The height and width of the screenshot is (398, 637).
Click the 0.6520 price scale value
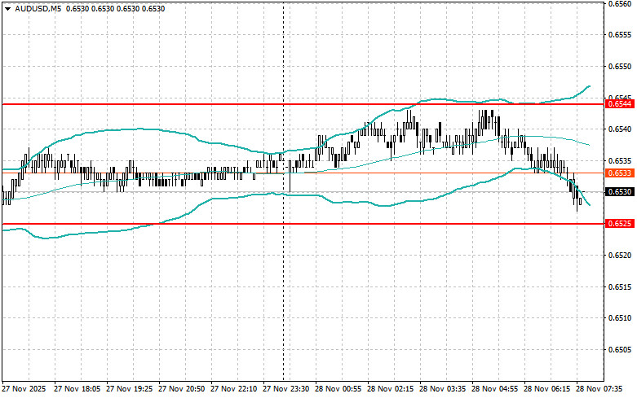click(x=620, y=255)
